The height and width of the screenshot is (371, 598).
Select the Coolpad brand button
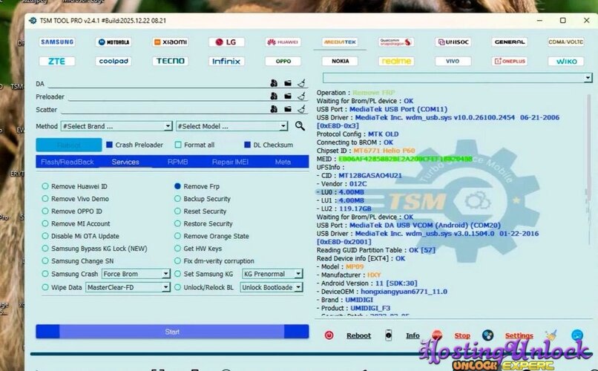[x=114, y=61]
